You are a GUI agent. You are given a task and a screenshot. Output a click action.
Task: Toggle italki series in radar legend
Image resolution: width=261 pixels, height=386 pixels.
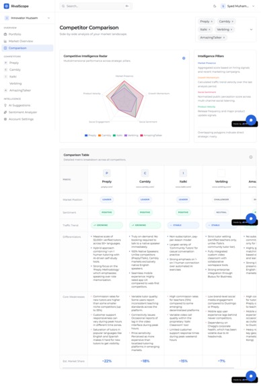click(x=118, y=135)
